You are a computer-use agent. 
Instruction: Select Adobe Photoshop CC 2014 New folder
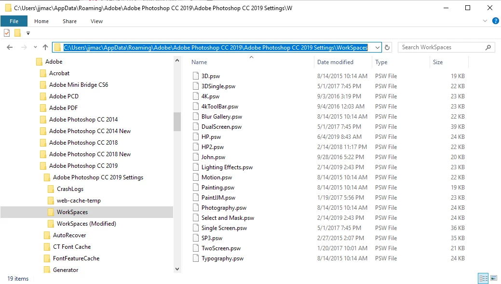[x=90, y=131]
